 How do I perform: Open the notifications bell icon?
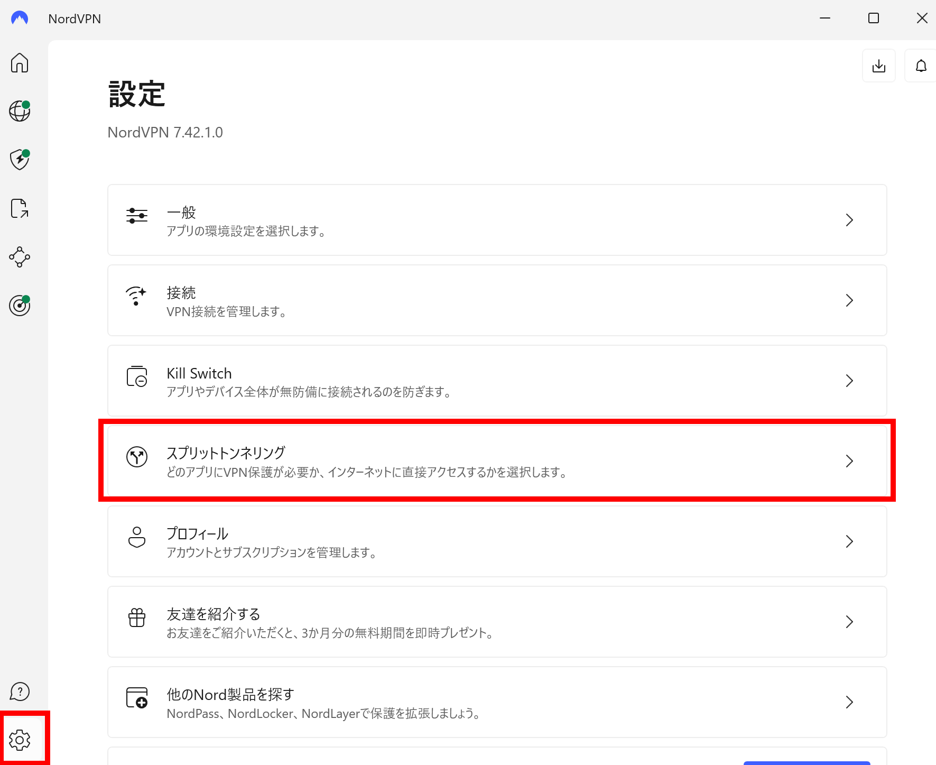pyautogui.click(x=921, y=66)
